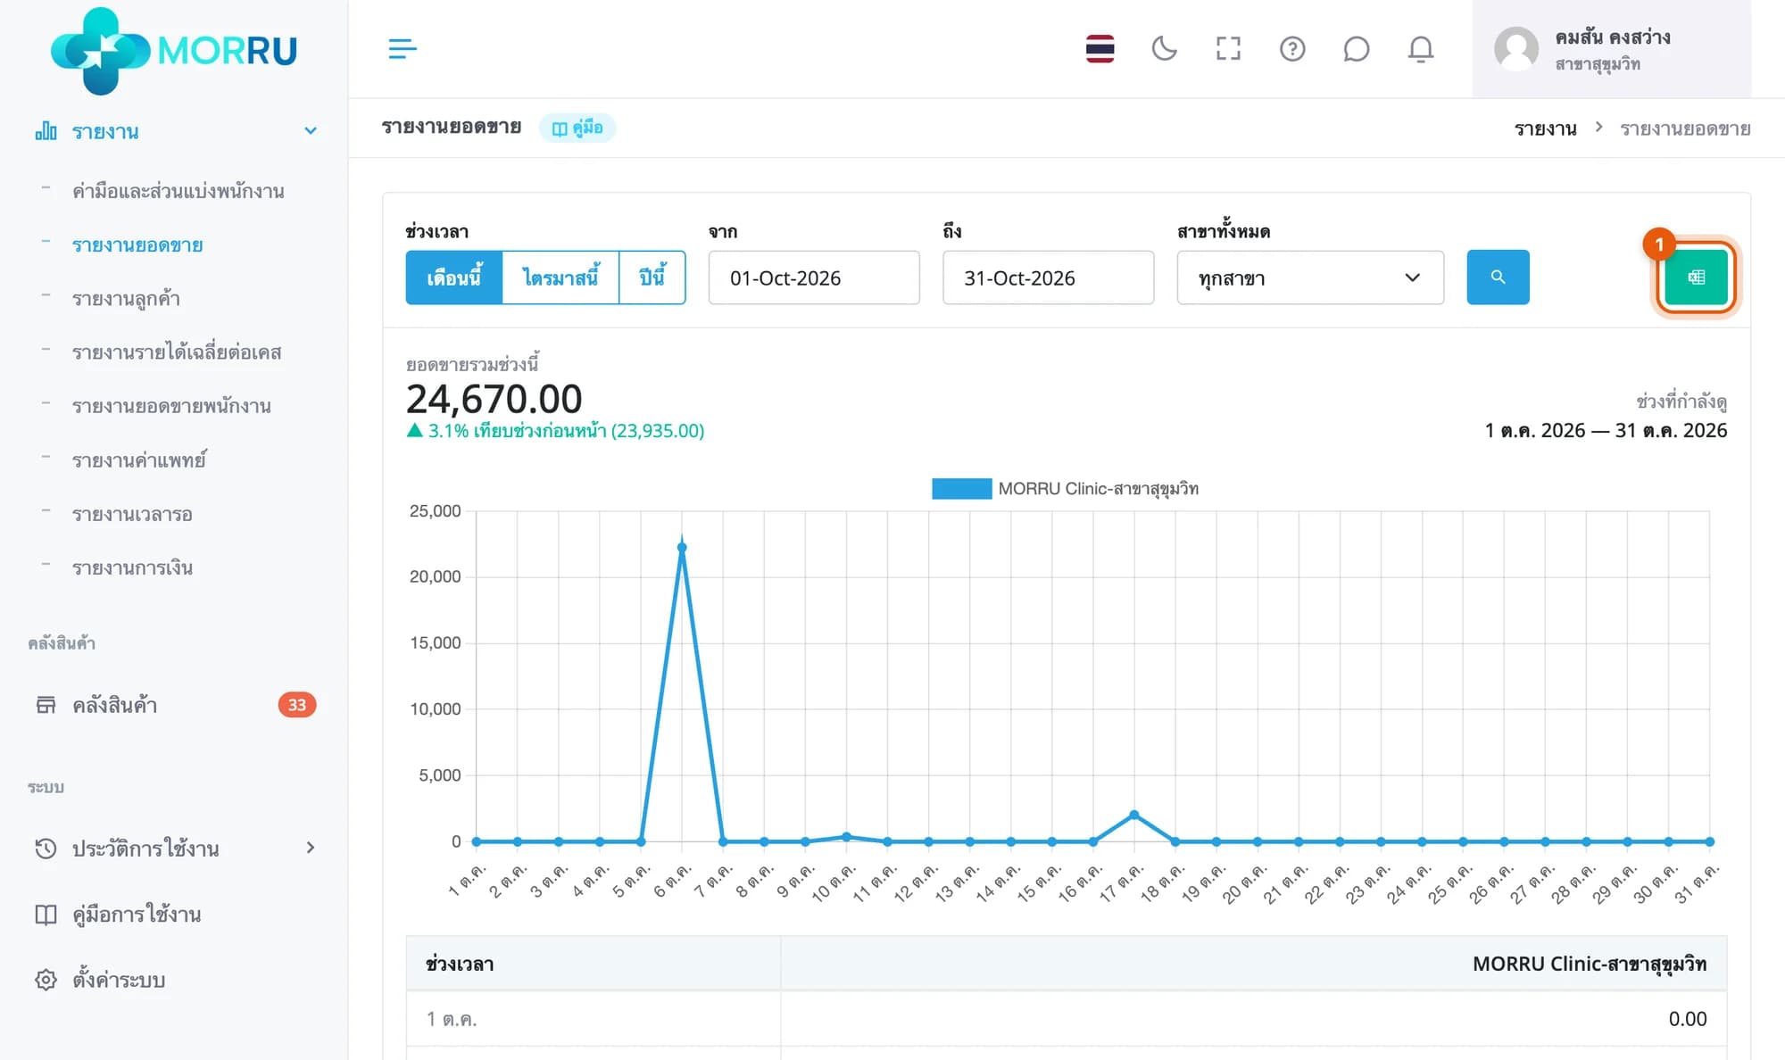Open the Thai flag language selector
The image size is (1785, 1060).
tap(1100, 49)
